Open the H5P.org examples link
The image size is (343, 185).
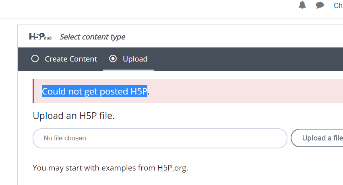[172, 168]
